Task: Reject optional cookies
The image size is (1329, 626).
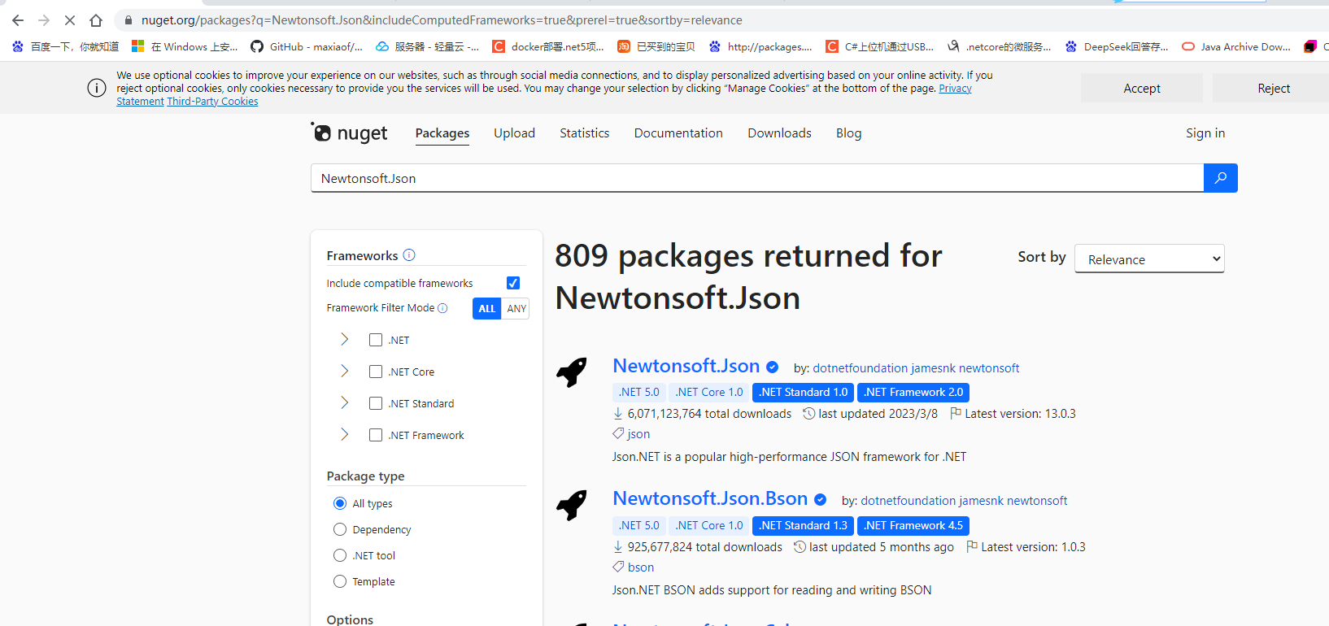Action: tap(1274, 88)
